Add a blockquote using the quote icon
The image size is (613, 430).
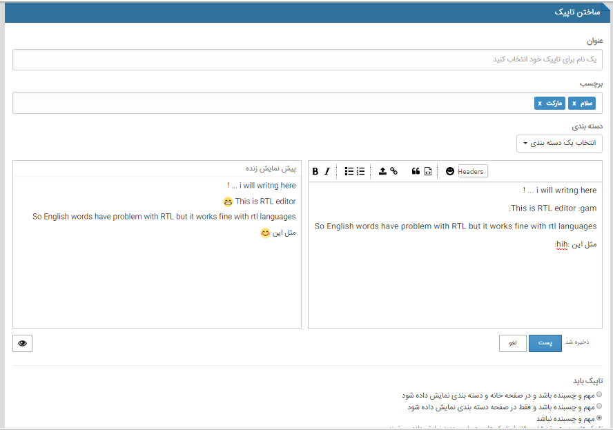(x=416, y=171)
